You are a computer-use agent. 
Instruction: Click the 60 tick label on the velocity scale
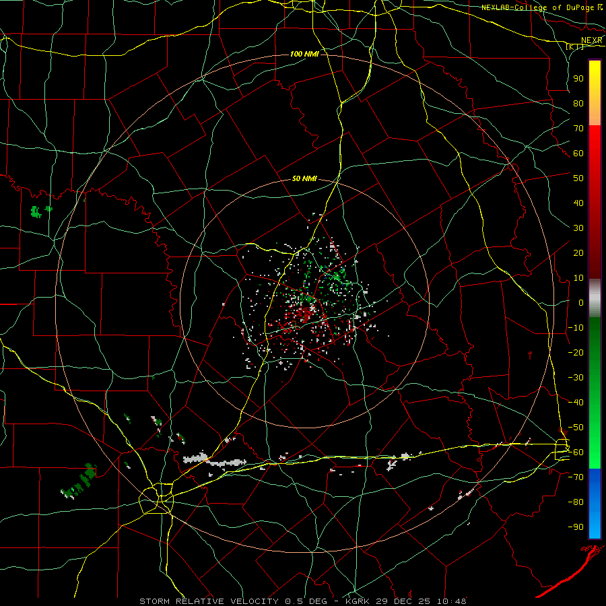[x=578, y=153]
